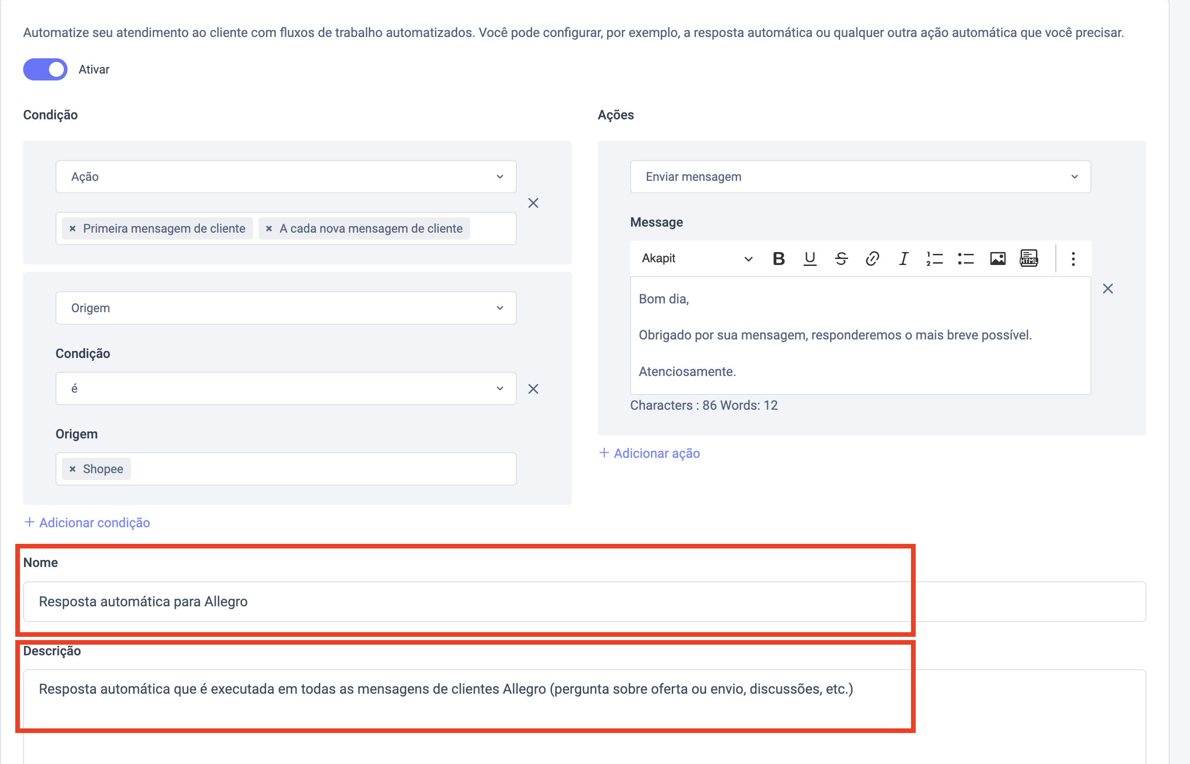Insert numbered list in message
The height and width of the screenshot is (764, 1190).
pos(935,259)
